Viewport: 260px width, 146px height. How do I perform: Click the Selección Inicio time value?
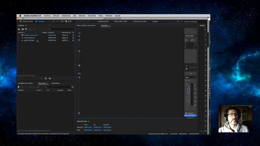(88, 127)
